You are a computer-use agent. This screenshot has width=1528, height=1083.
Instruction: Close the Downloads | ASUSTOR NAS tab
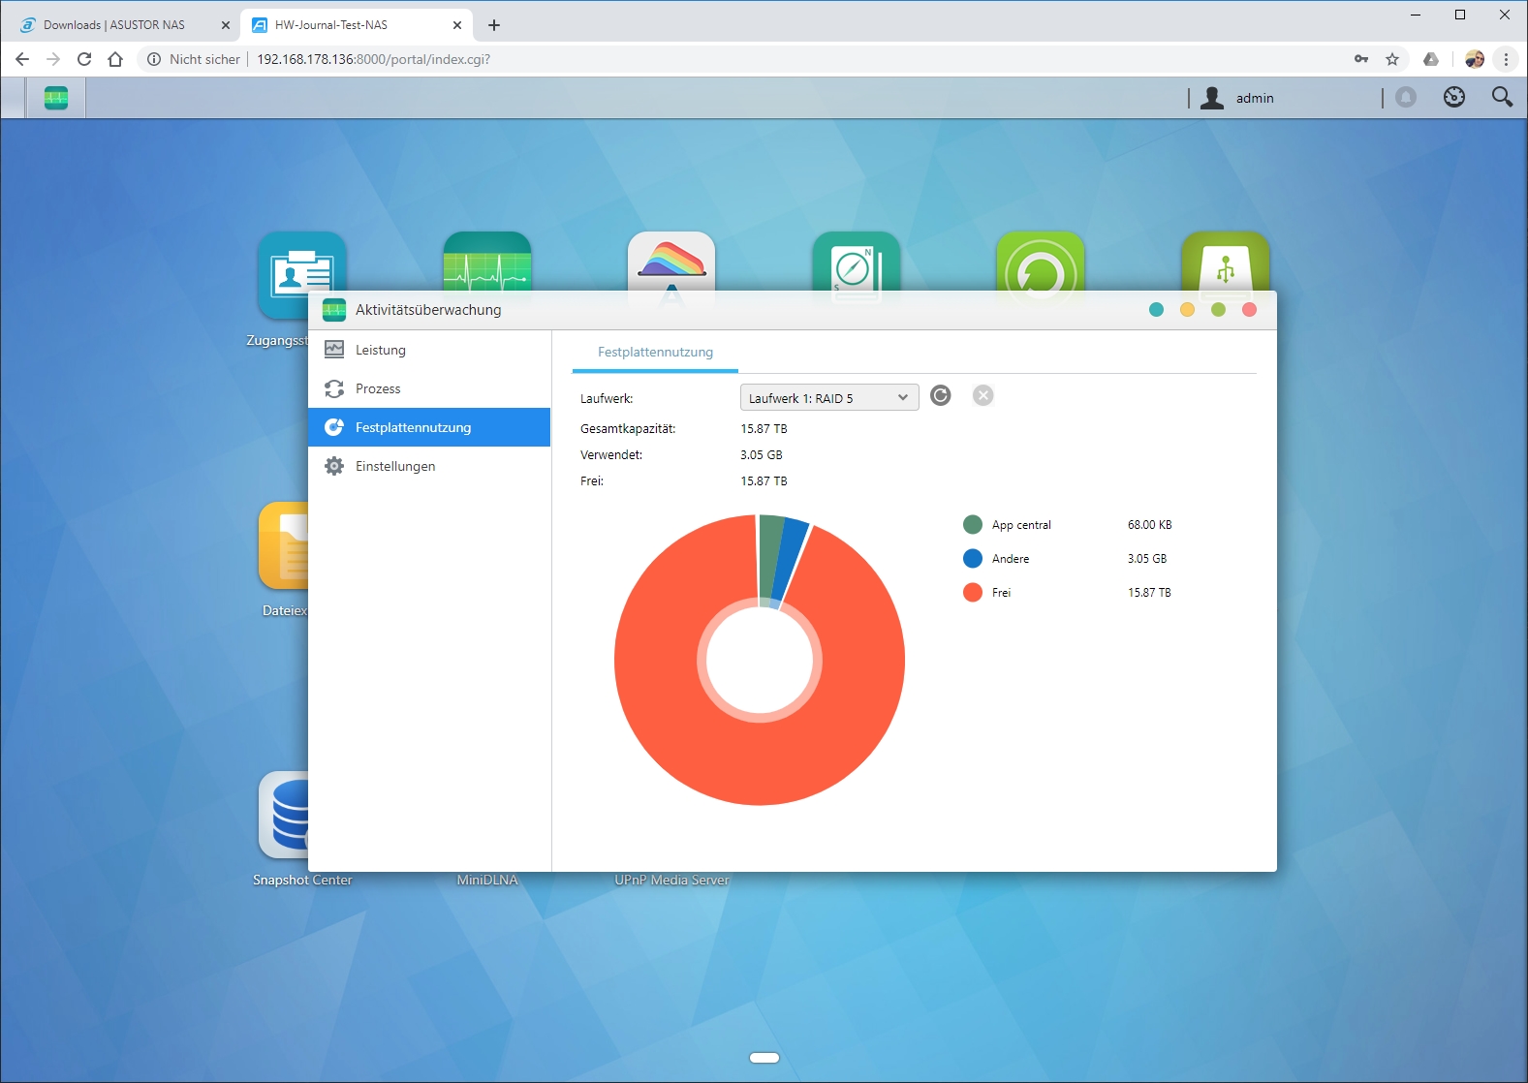226,25
